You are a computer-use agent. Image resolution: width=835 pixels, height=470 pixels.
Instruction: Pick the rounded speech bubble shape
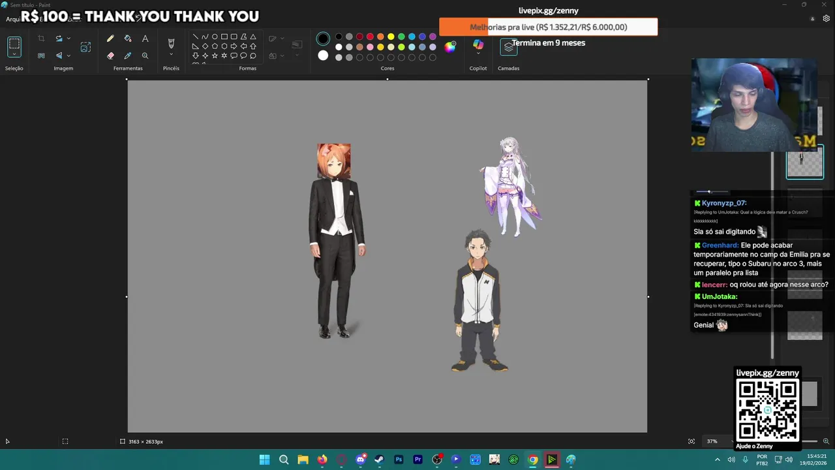pos(234,55)
